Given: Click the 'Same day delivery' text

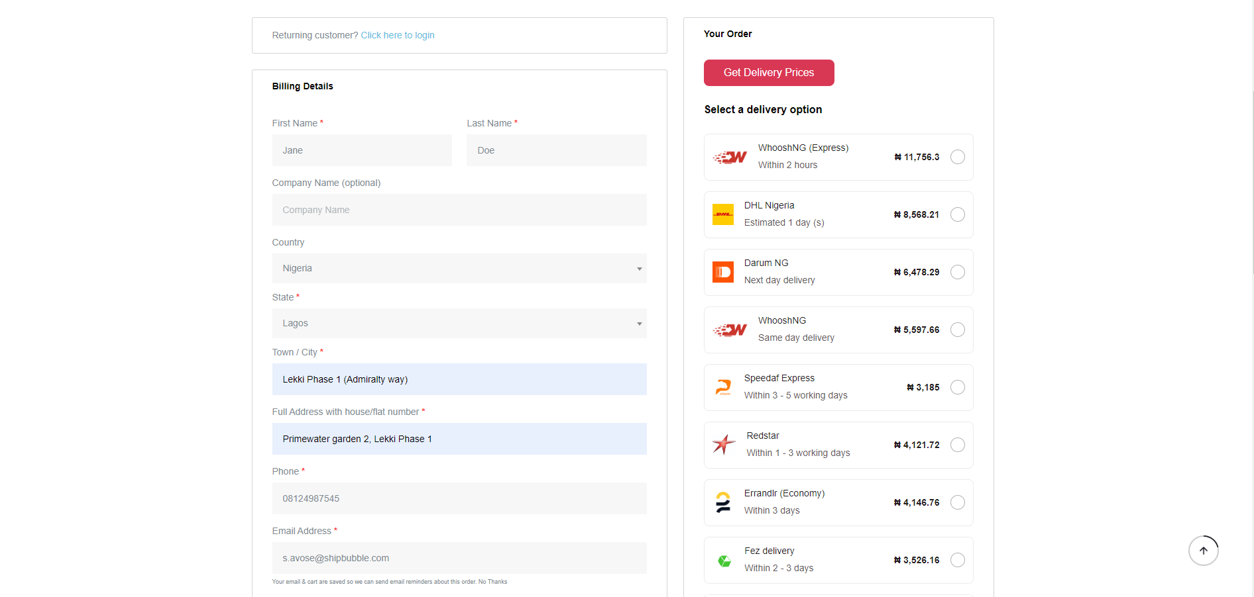Looking at the screenshot, I should point(796,338).
